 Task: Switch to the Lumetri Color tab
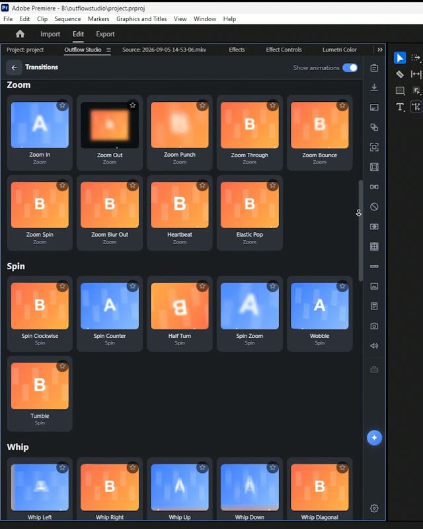click(339, 50)
